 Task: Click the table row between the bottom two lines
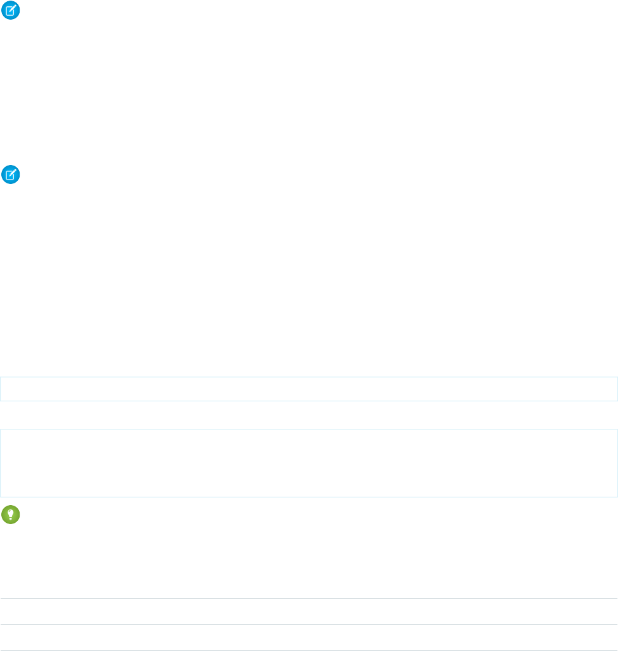pos(308,638)
